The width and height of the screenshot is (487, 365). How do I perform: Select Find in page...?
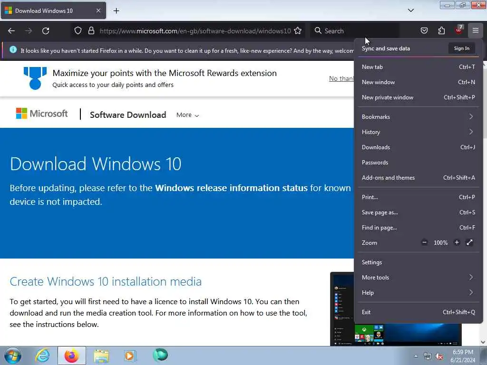coord(418,228)
